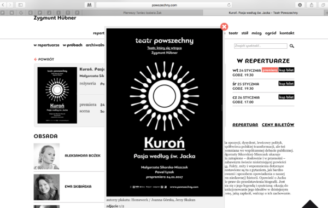Switch to Pierwszy Taniec Izabela Żak tab
This screenshot has width=328, height=208.
pos(142,13)
